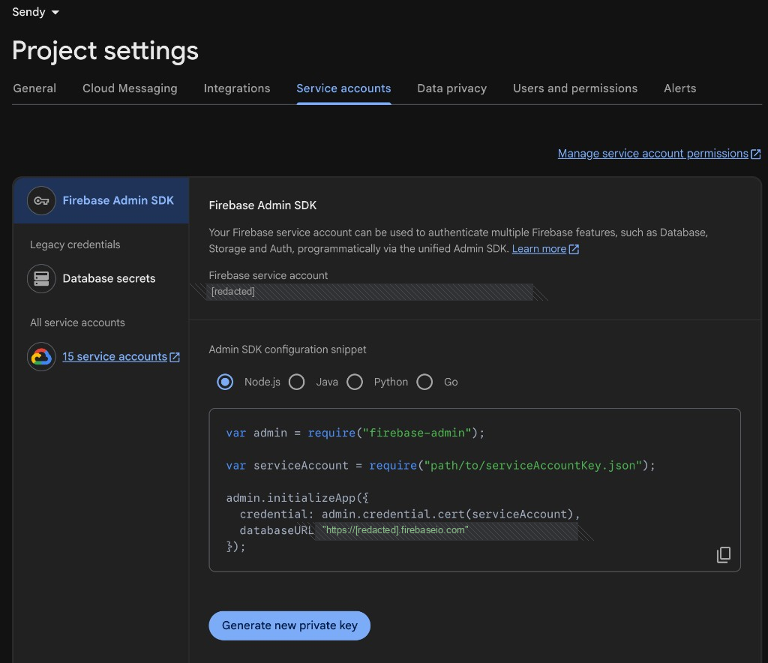This screenshot has width=768, height=663.
Task: Open the Integrations tab
Action: click(x=236, y=88)
